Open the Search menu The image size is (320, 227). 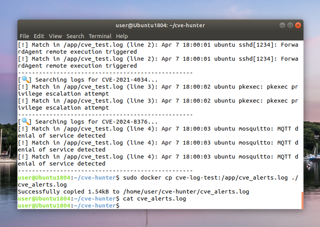75,36
